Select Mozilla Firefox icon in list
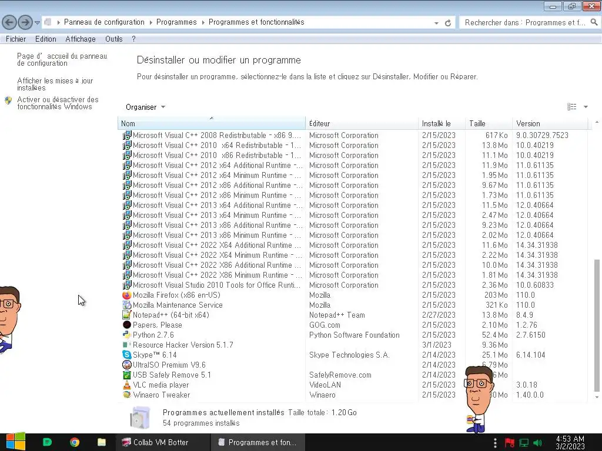 point(127,295)
